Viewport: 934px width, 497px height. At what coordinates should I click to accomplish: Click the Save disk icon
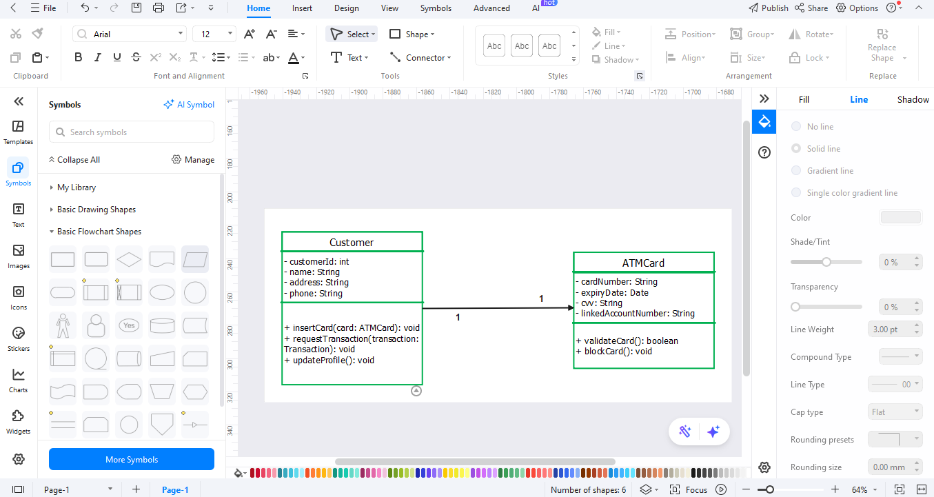(136, 8)
